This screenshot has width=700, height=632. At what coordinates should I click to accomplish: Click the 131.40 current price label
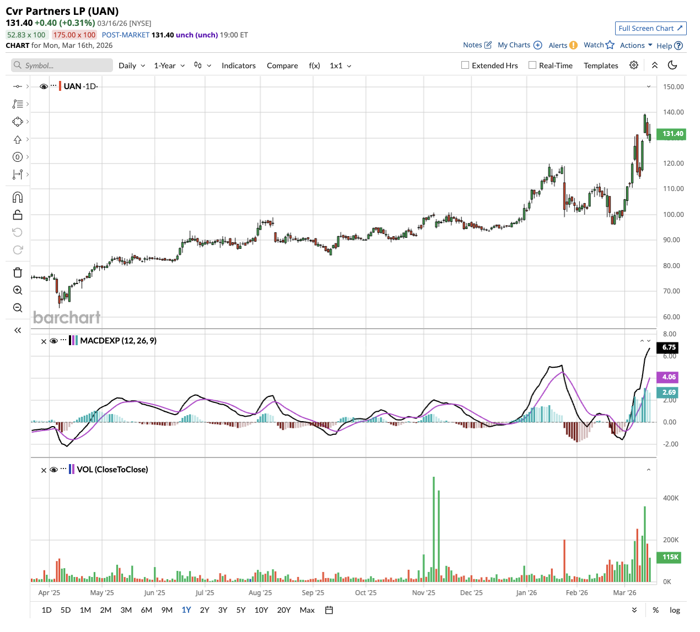(x=672, y=134)
